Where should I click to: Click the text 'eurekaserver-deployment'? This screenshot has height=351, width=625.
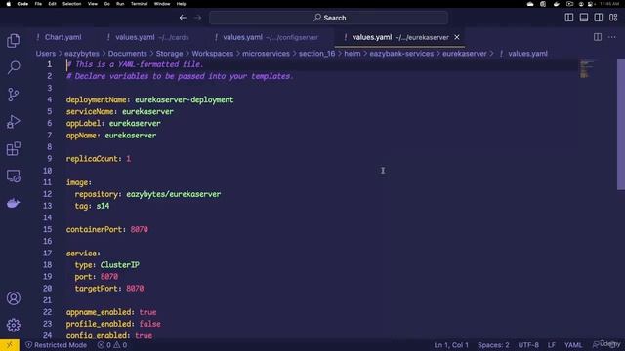click(185, 99)
